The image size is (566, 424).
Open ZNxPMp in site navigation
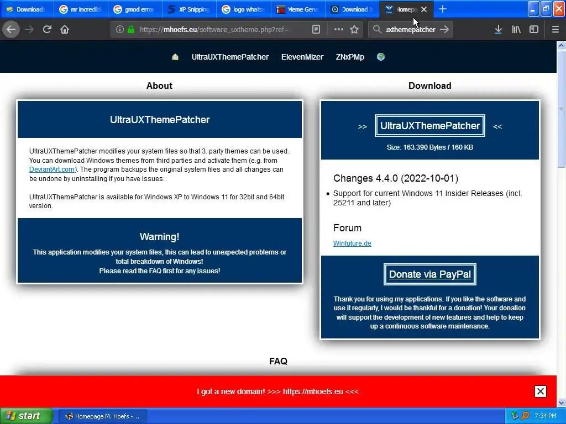coord(350,57)
